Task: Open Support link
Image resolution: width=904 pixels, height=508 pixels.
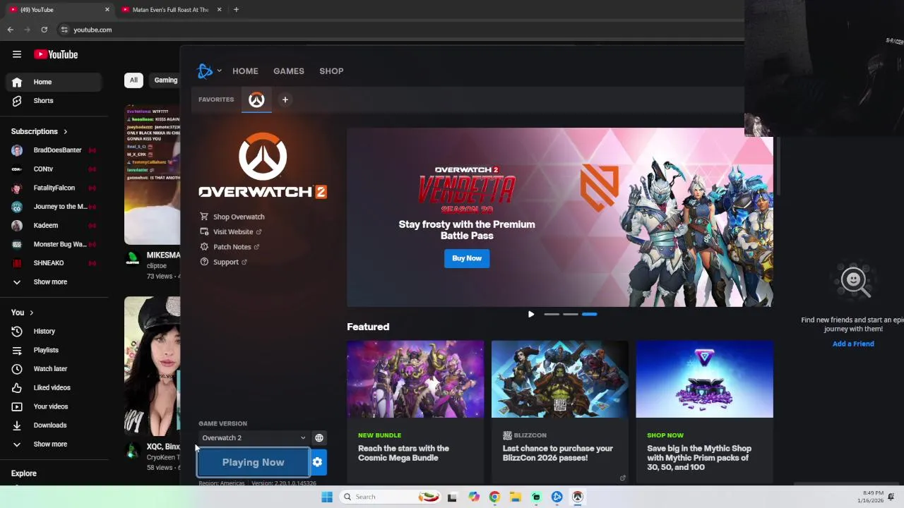Action: click(x=224, y=262)
